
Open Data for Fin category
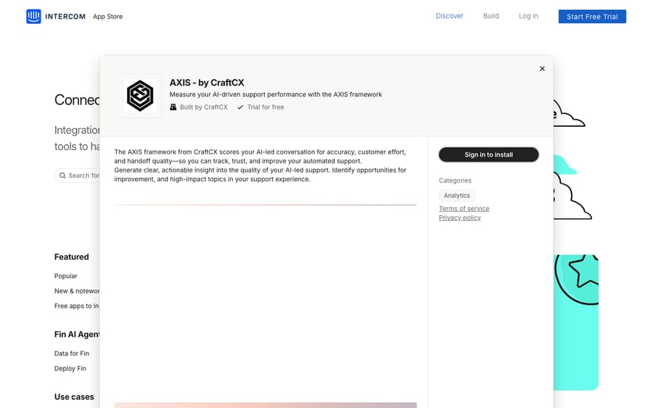coord(72,354)
